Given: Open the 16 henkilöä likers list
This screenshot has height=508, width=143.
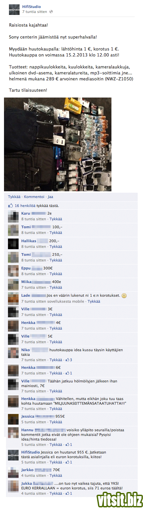Looking at the screenshot, I should coord(26,206).
